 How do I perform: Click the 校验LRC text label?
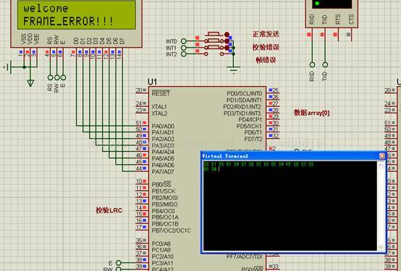pos(109,210)
